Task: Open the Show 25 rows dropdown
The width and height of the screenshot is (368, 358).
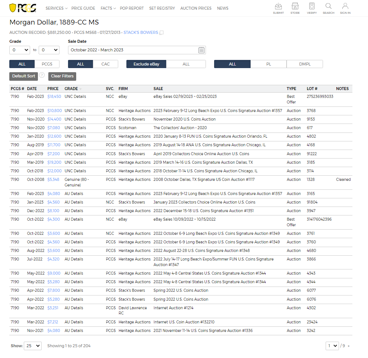Action: (x=33, y=346)
